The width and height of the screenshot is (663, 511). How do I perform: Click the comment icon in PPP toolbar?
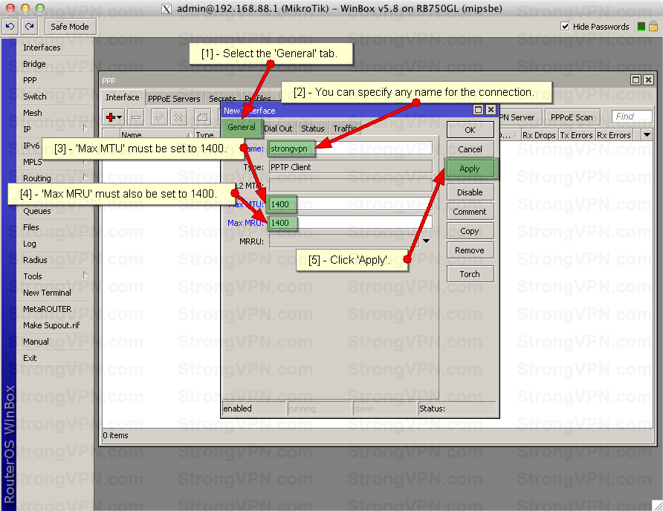point(201,117)
